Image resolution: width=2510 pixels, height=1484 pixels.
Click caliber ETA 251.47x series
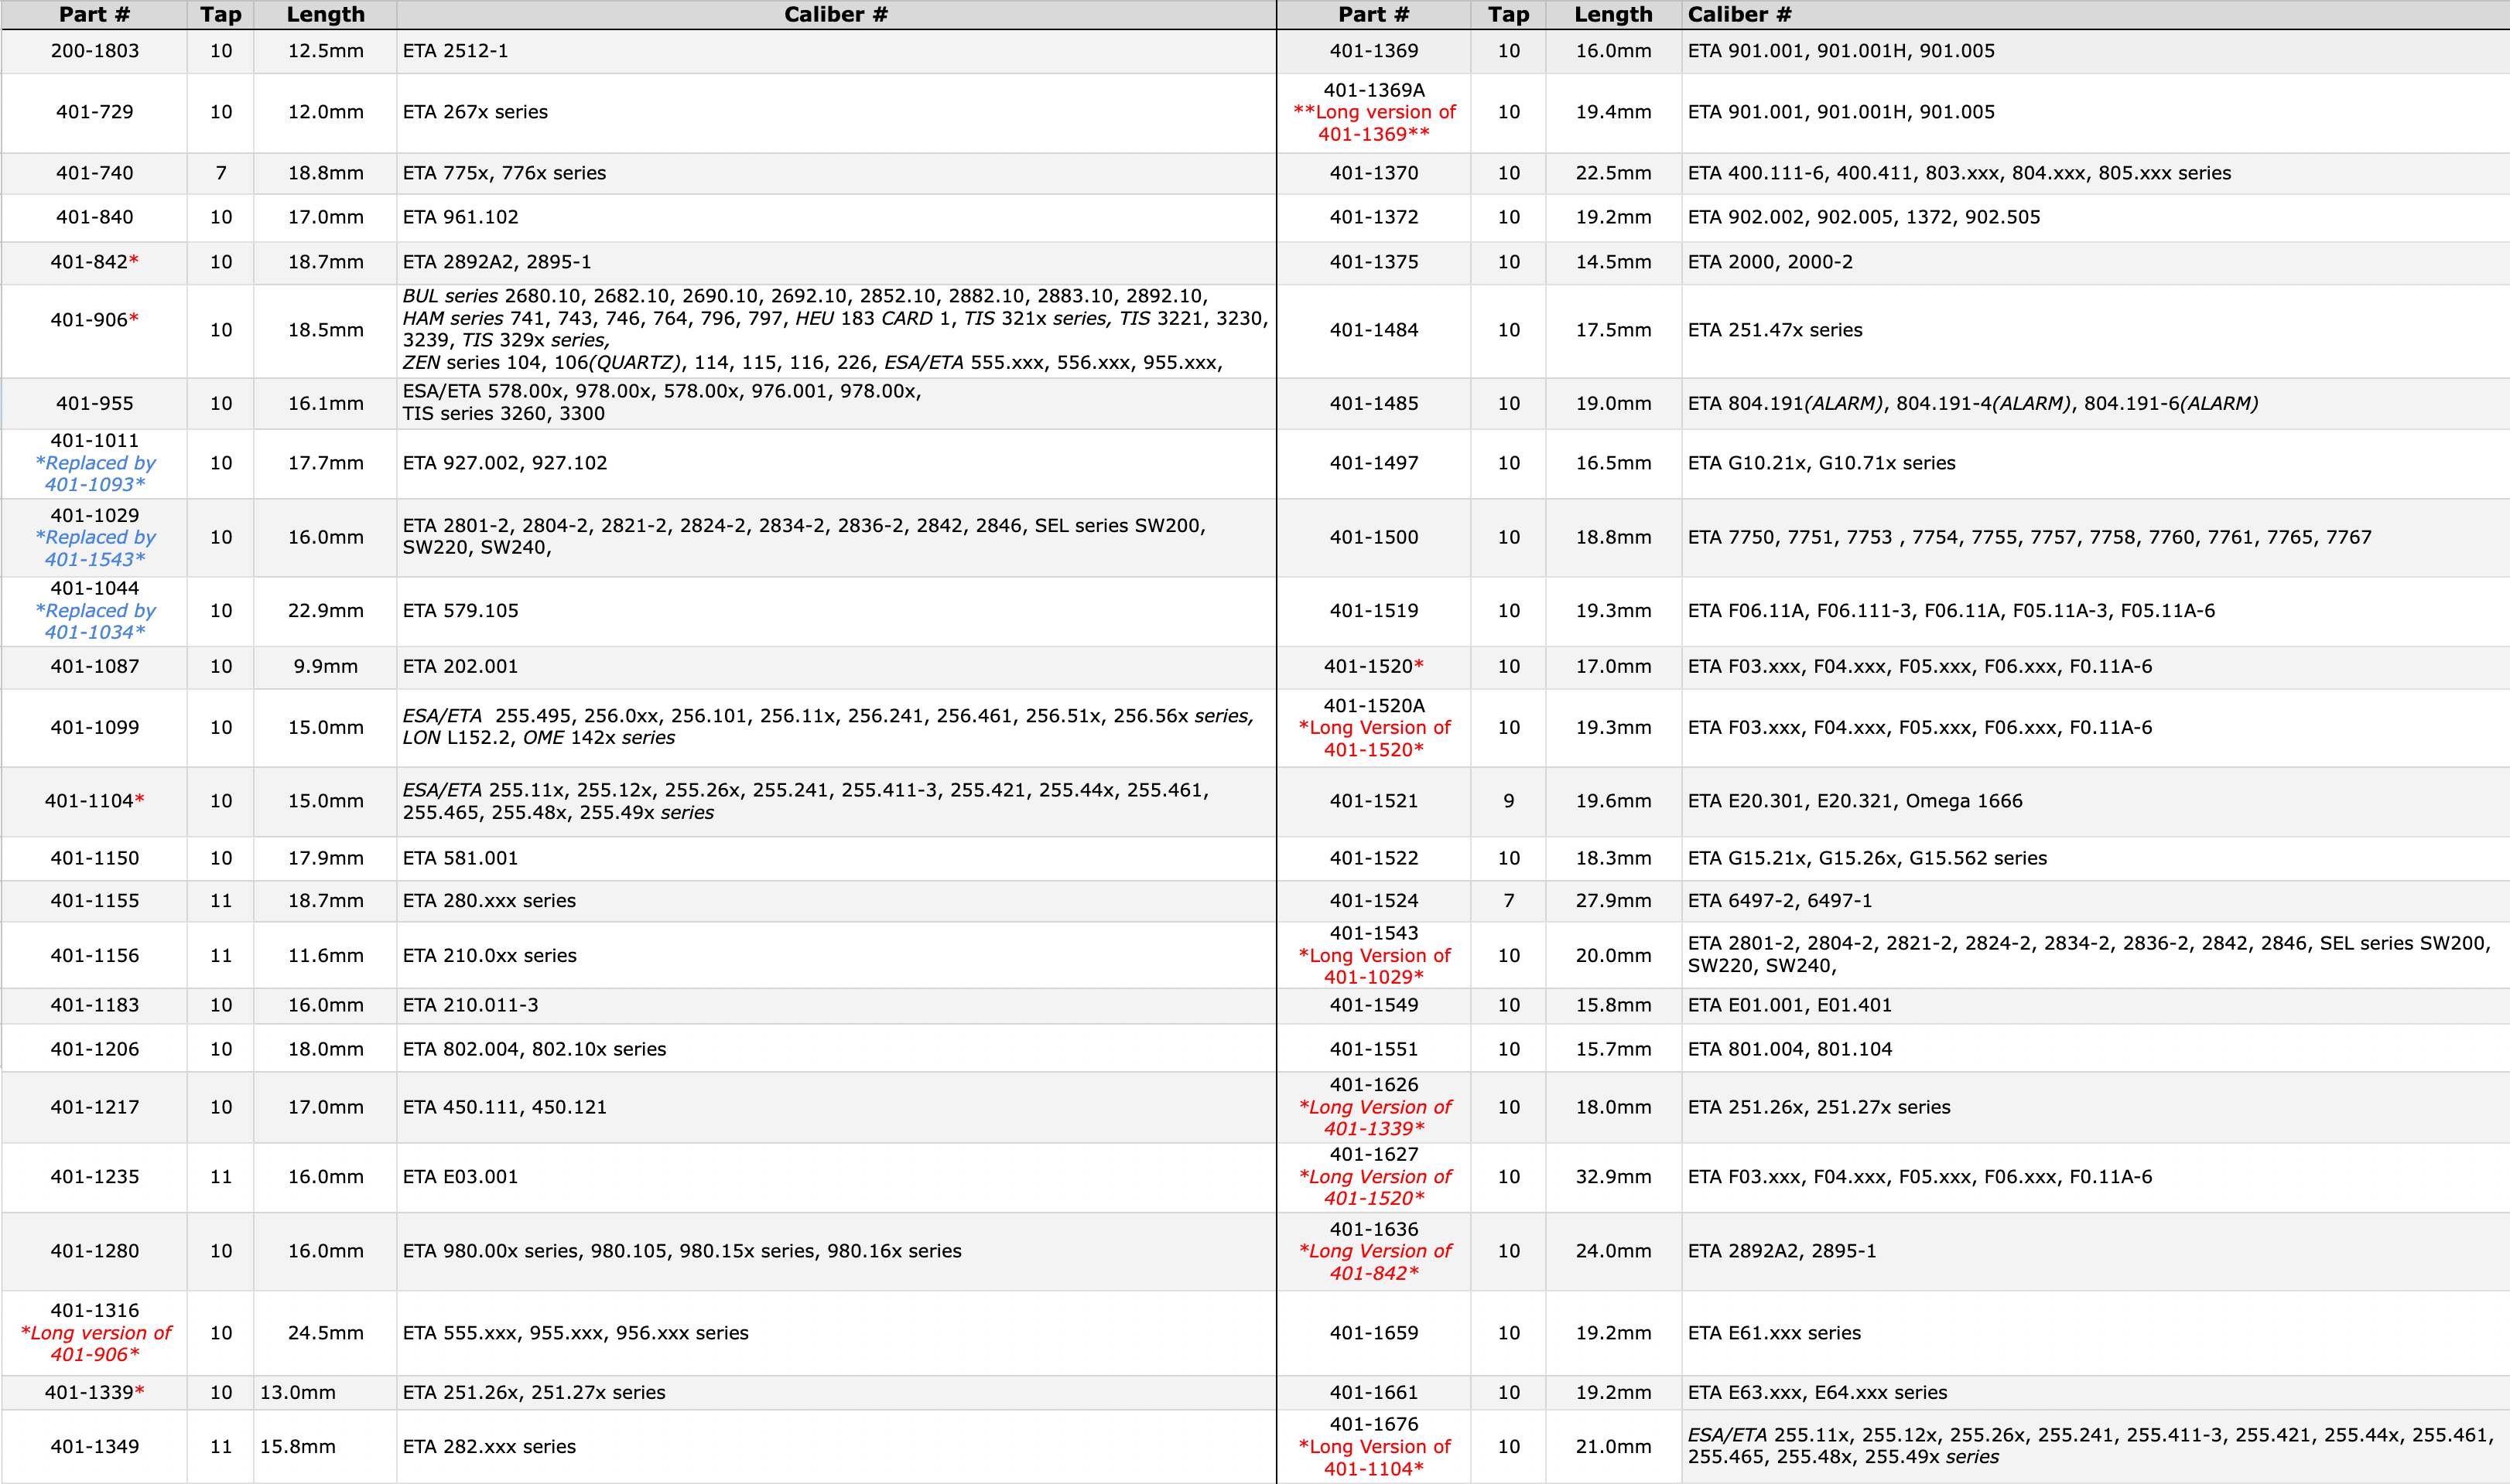pos(1775,330)
